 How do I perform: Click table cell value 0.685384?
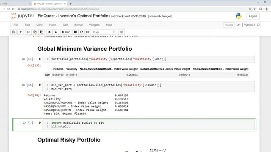tap(243, 75)
